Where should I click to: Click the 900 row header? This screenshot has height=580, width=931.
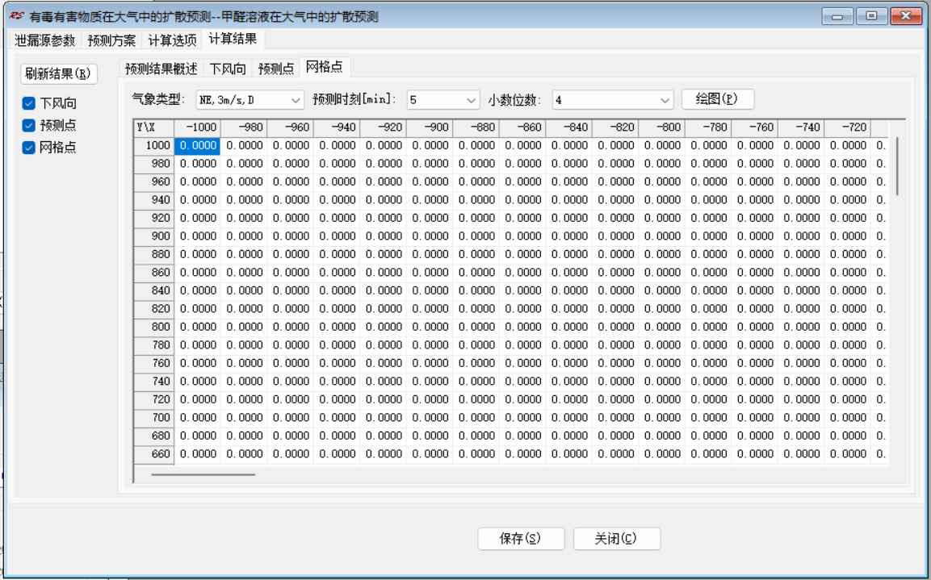[153, 236]
